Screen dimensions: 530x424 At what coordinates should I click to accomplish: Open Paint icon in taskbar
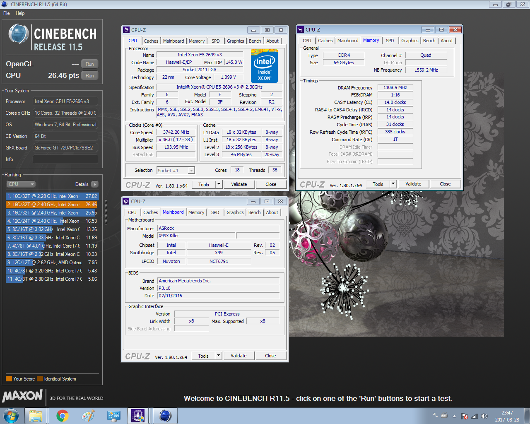coord(88,416)
